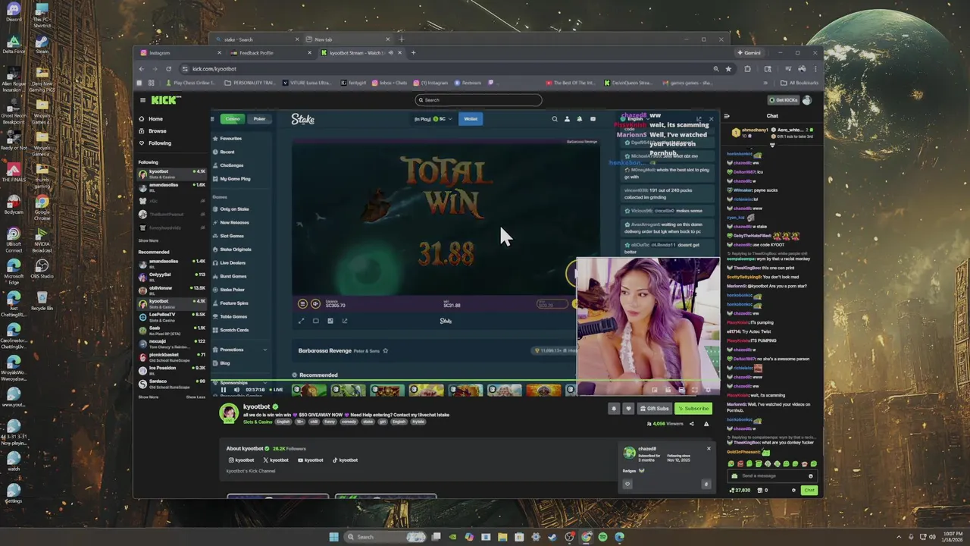
Task: Open kyootbot's Instagram link in About section
Action: [x=242, y=460]
